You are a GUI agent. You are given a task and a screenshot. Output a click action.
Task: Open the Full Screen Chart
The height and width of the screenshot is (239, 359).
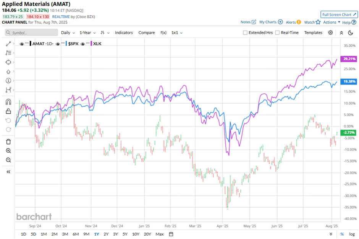click(x=339, y=15)
